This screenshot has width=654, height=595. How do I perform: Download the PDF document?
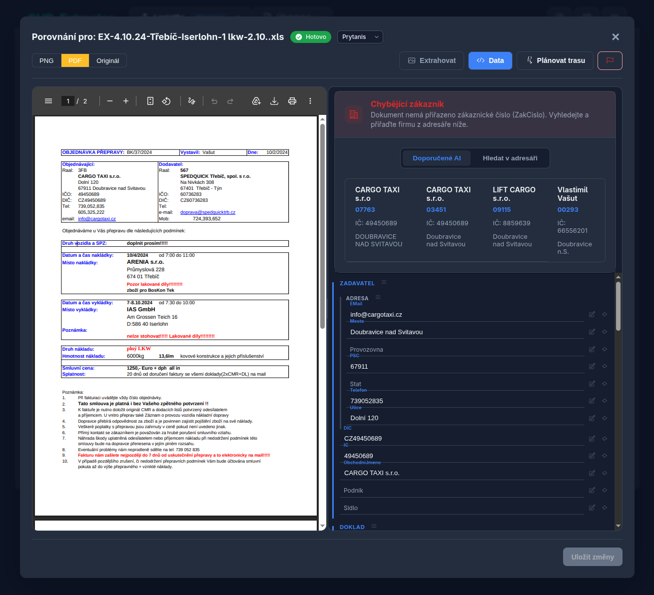[274, 101]
